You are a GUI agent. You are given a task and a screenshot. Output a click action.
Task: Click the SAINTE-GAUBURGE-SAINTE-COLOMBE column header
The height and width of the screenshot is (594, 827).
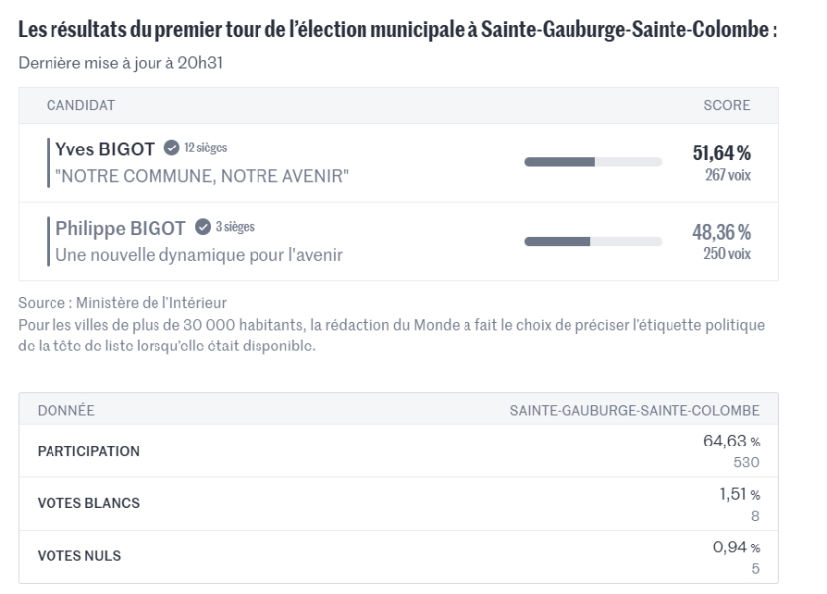(x=633, y=409)
